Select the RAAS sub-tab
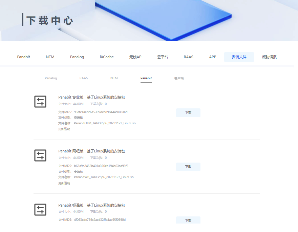The height and width of the screenshot is (232, 298). 83,78
